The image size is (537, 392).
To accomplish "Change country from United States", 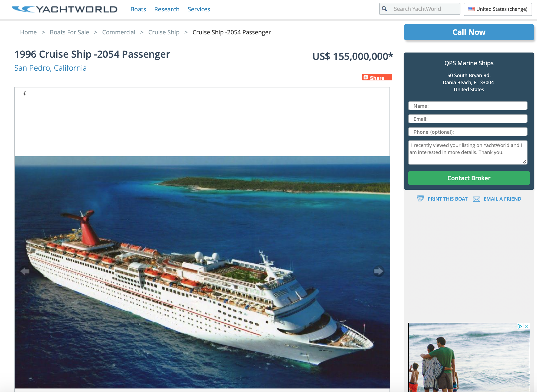I will [x=498, y=9].
